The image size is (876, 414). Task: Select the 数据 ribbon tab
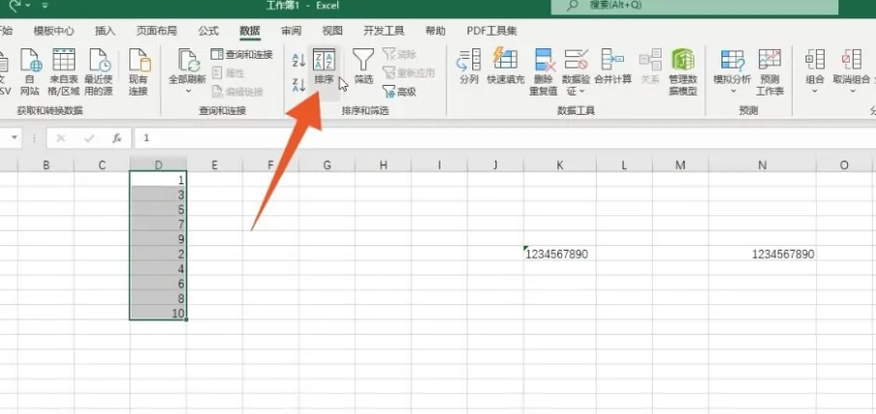[x=250, y=31]
